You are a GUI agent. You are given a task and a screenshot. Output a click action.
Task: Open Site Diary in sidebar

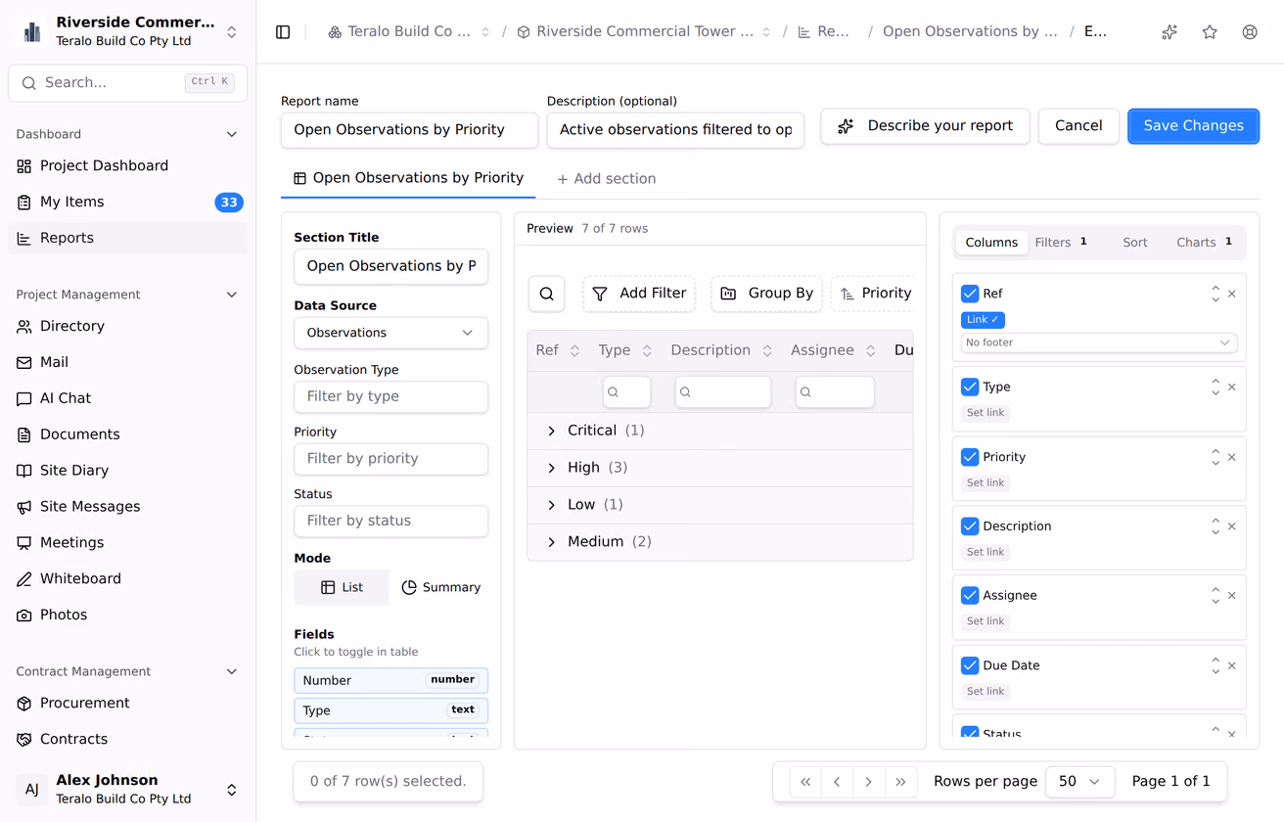127,471
